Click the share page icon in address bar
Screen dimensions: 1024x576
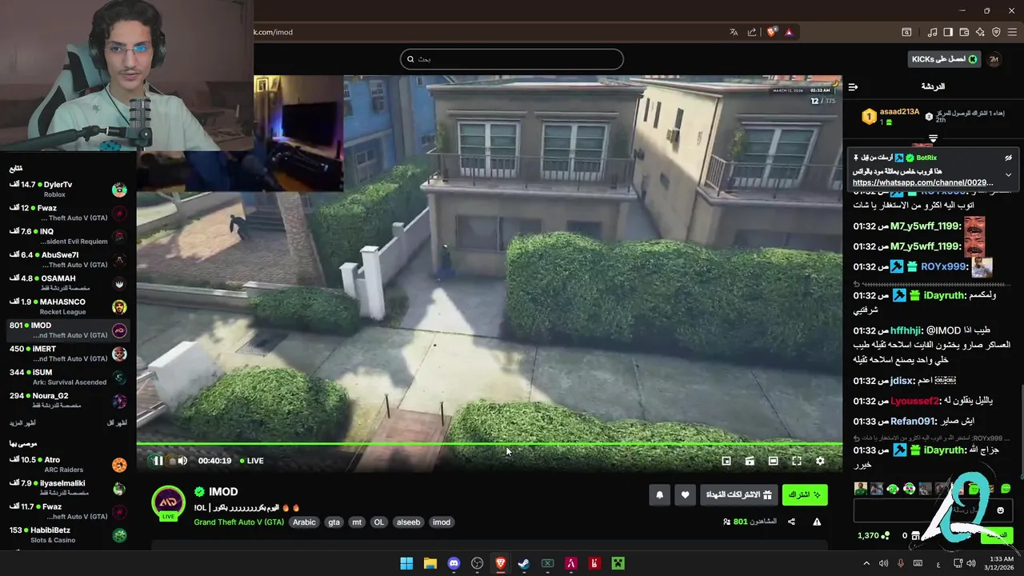tap(752, 32)
